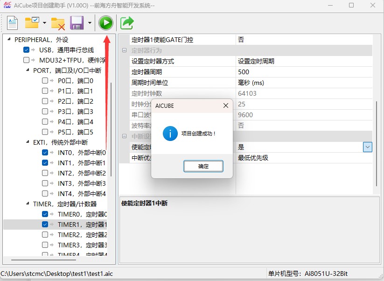Image resolution: width=384 pixels, height=281 pixels.
Task: Click the 毫秒 (ms) time unit value
Action: pyautogui.click(x=251, y=83)
